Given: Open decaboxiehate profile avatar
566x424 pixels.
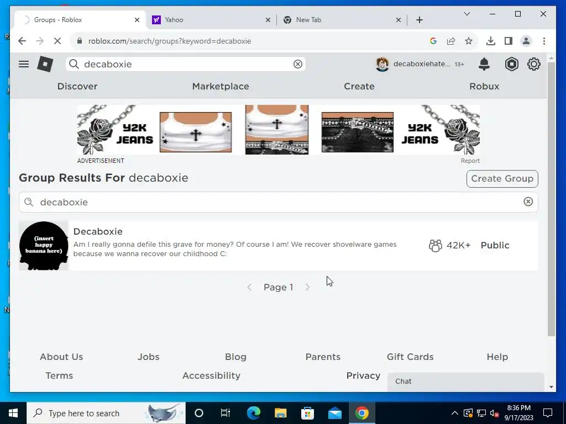Looking at the screenshot, I should 382,64.
